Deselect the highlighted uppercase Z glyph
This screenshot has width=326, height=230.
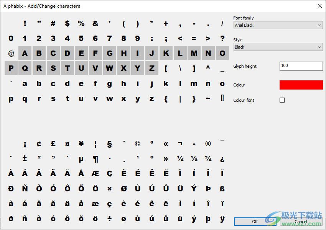(x=152, y=68)
